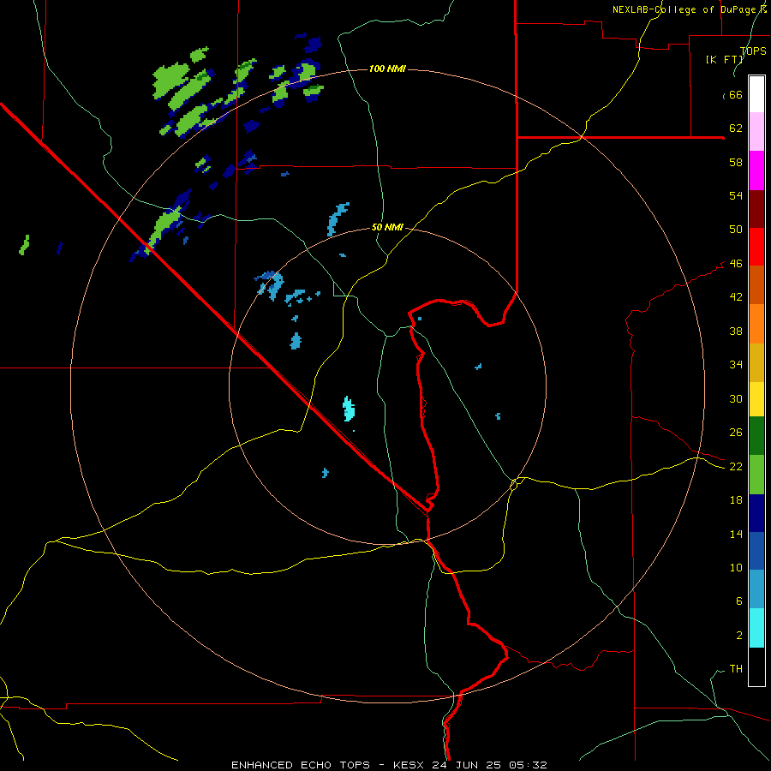Click the '100 NMI' range ring label
771x771 pixels.
pos(387,69)
